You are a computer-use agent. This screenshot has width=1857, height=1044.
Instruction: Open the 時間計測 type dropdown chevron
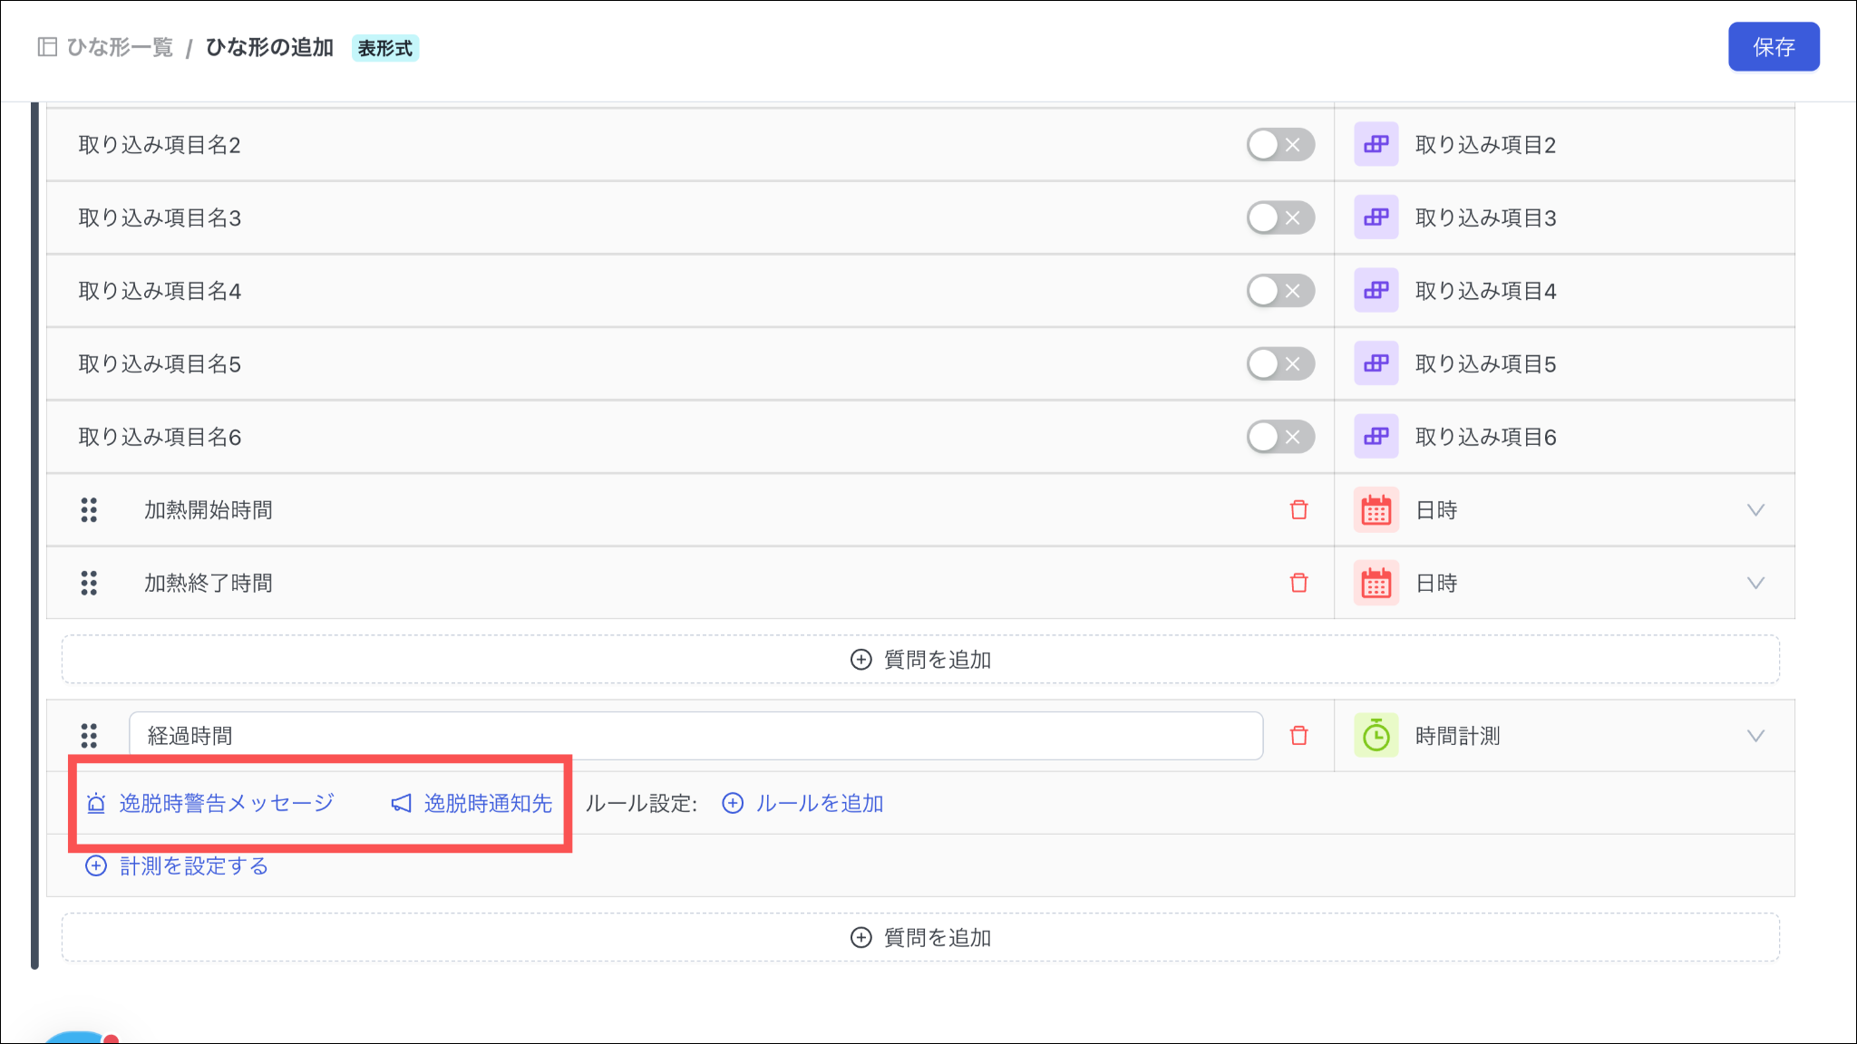1755,736
